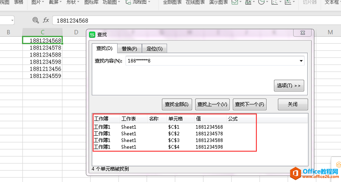The height and width of the screenshot is (182, 341).
Task: Switch to the 定位(G) tab
Action: (x=155, y=49)
